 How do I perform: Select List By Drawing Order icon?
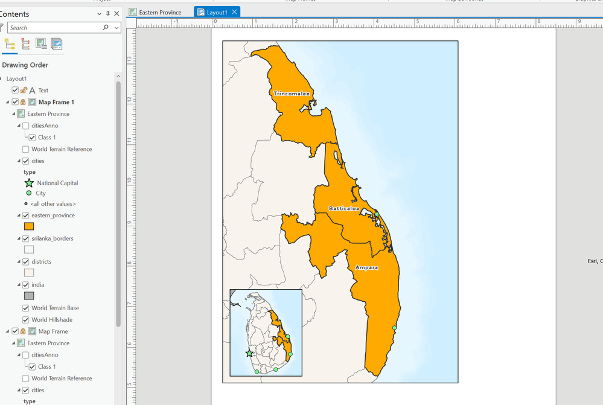click(10, 44)
